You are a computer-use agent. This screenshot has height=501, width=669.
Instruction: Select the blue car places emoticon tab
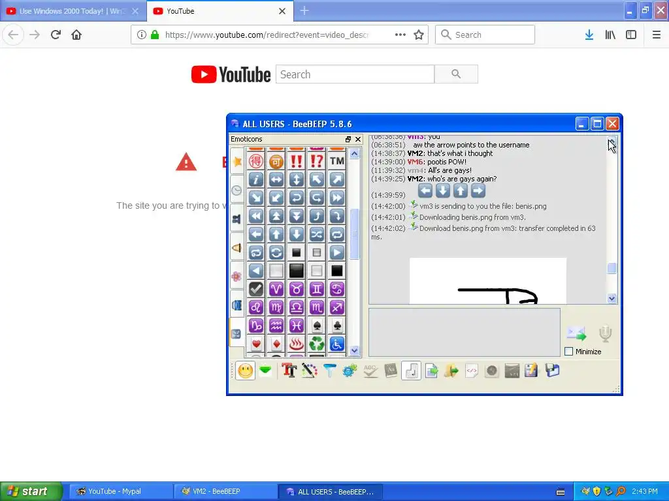[237, 305]
